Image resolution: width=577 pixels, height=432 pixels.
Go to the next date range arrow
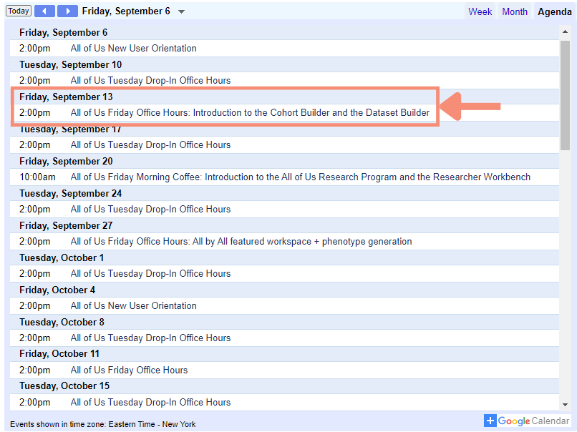pyautogui.click(x=67, y=11)
